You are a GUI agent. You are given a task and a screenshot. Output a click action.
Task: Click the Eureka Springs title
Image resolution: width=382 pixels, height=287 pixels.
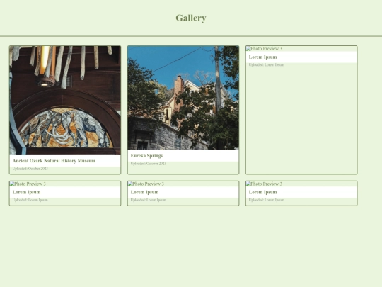pos(146,156)
